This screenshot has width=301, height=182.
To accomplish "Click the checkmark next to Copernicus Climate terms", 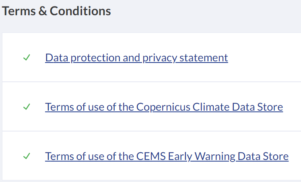I will [27, 107].
